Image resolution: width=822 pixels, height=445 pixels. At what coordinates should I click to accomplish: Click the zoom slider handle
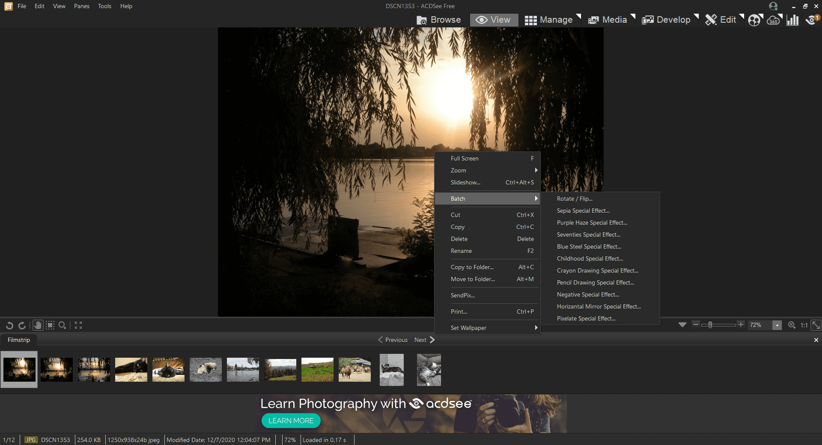(710, 325)
